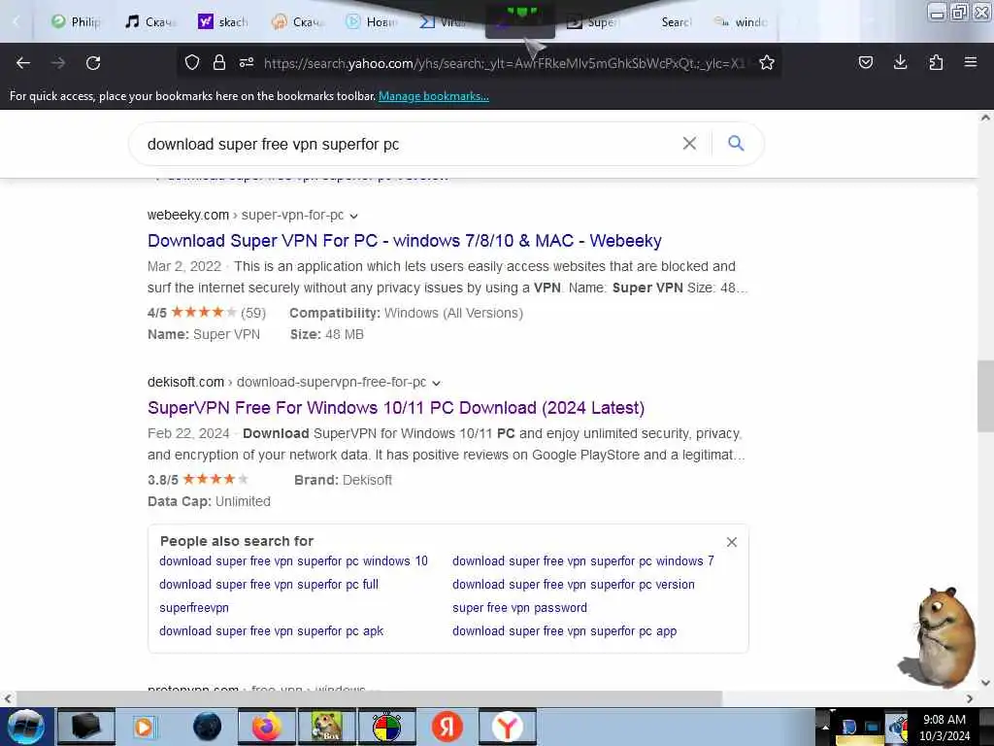This screenshot has height=746, width=994.
Task: Click the Yahoo search input field
Action: pos(406,144)
